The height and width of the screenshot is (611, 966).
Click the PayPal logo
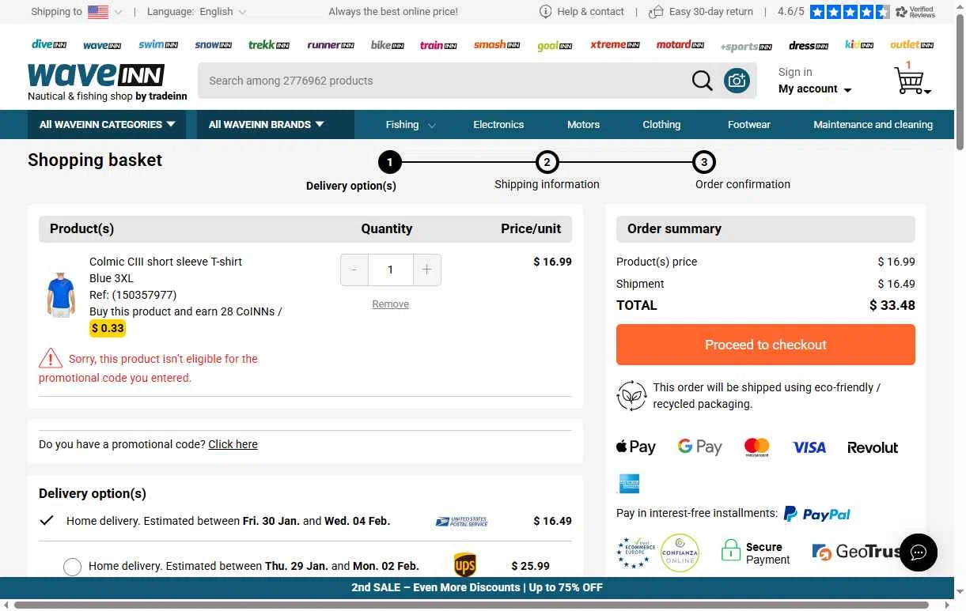click(816, 514)
